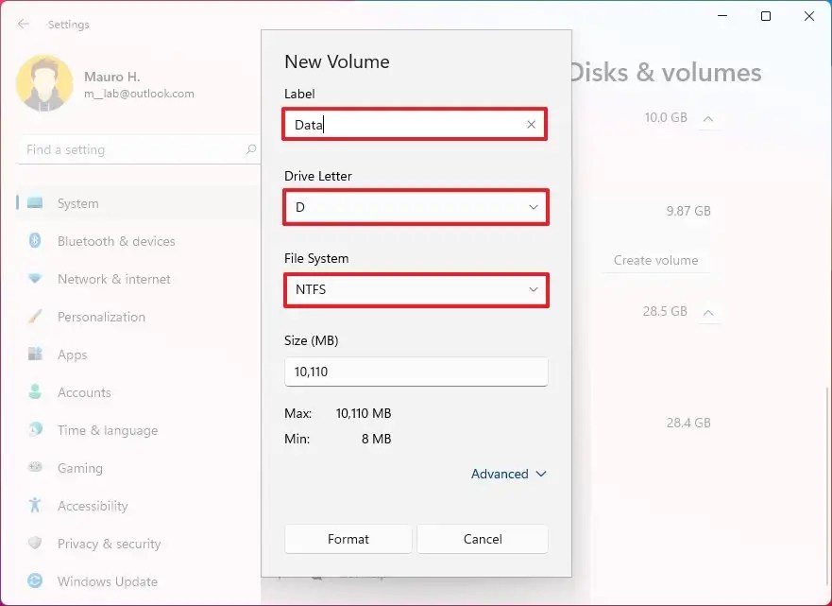832x606 pixels.
Task: Collapse the 10.0 GB disk section
Action: pyautogui.click(x=709, y=117)
